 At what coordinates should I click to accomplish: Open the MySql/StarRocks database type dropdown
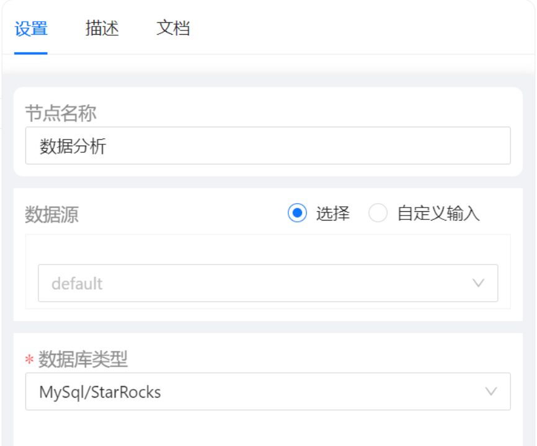(x=268, y=391)
